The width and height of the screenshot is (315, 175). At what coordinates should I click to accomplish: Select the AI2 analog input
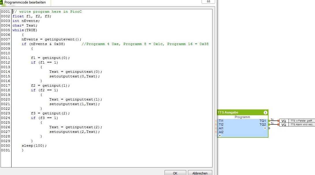(x=221, y=132)
